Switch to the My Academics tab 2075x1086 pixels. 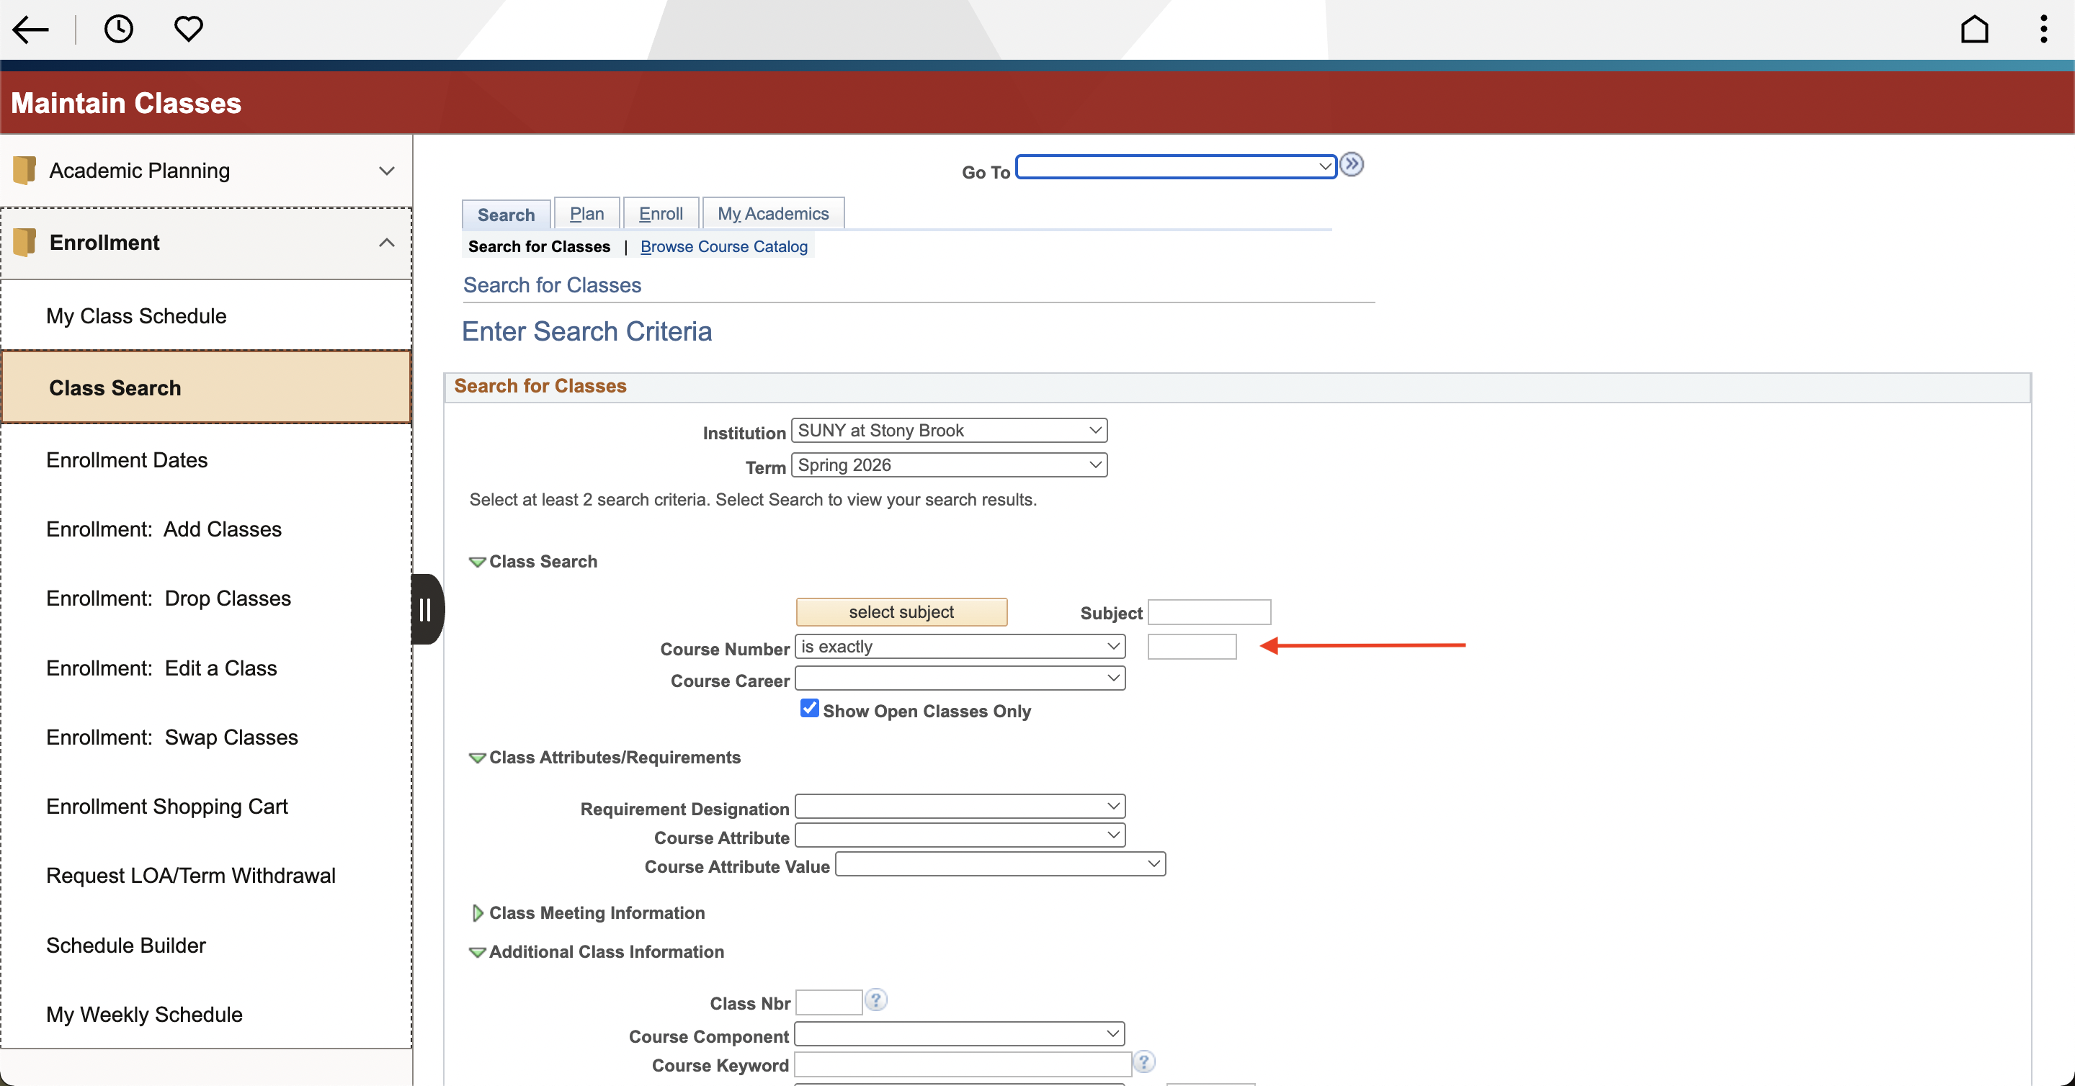click(773, 214)
